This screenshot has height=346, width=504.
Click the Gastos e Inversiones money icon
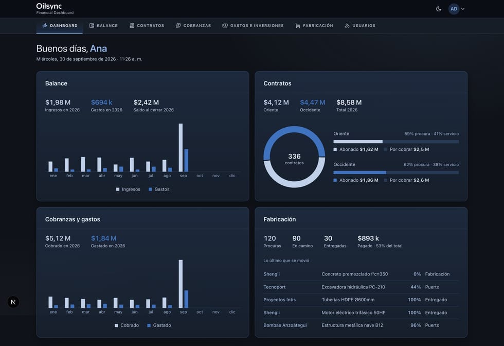[x=225, y=25]
